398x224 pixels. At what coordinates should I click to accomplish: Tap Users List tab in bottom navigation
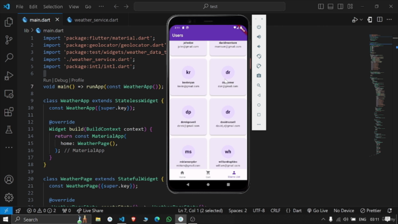234,174
